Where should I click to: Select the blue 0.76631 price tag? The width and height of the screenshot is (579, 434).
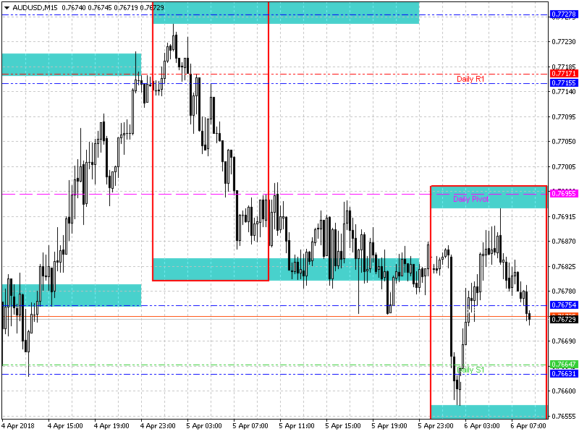[563, 373]
